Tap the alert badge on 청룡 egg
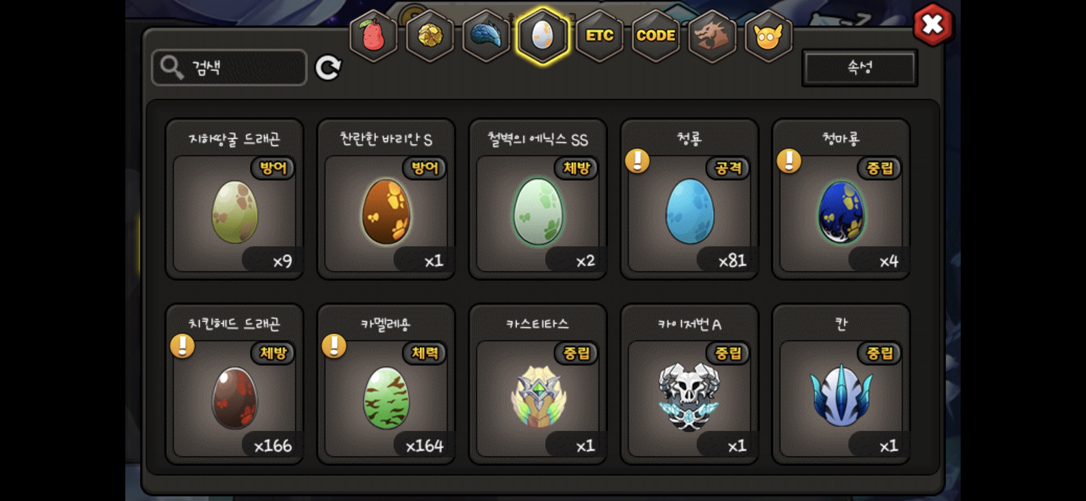 (x=637, y=161)
